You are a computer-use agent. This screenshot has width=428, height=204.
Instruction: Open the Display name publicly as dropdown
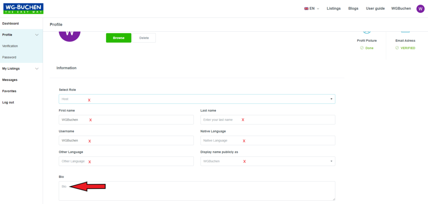pyautogui.click(x=268, y=161)
